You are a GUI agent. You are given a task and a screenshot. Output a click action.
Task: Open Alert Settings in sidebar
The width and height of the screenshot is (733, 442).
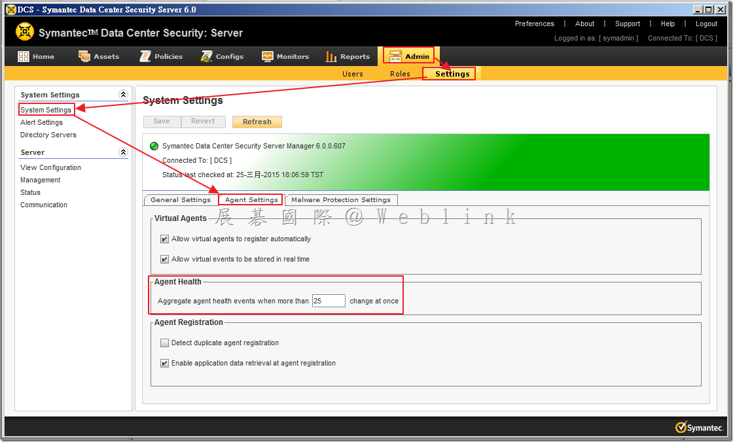pyautogui.click(x=41, y=122)
